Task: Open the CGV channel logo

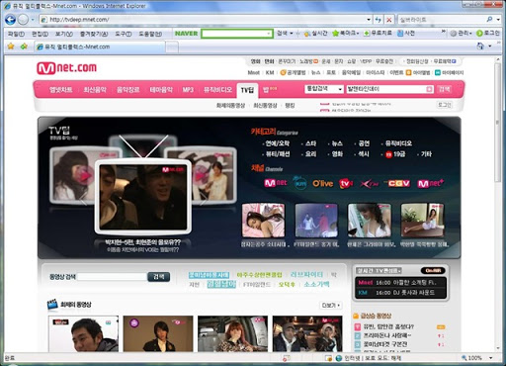Action: [x=398, y=183]
